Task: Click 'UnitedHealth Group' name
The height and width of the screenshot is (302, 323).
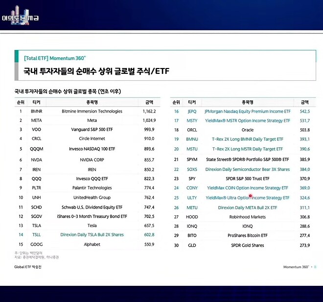Action: click(92, 198)
